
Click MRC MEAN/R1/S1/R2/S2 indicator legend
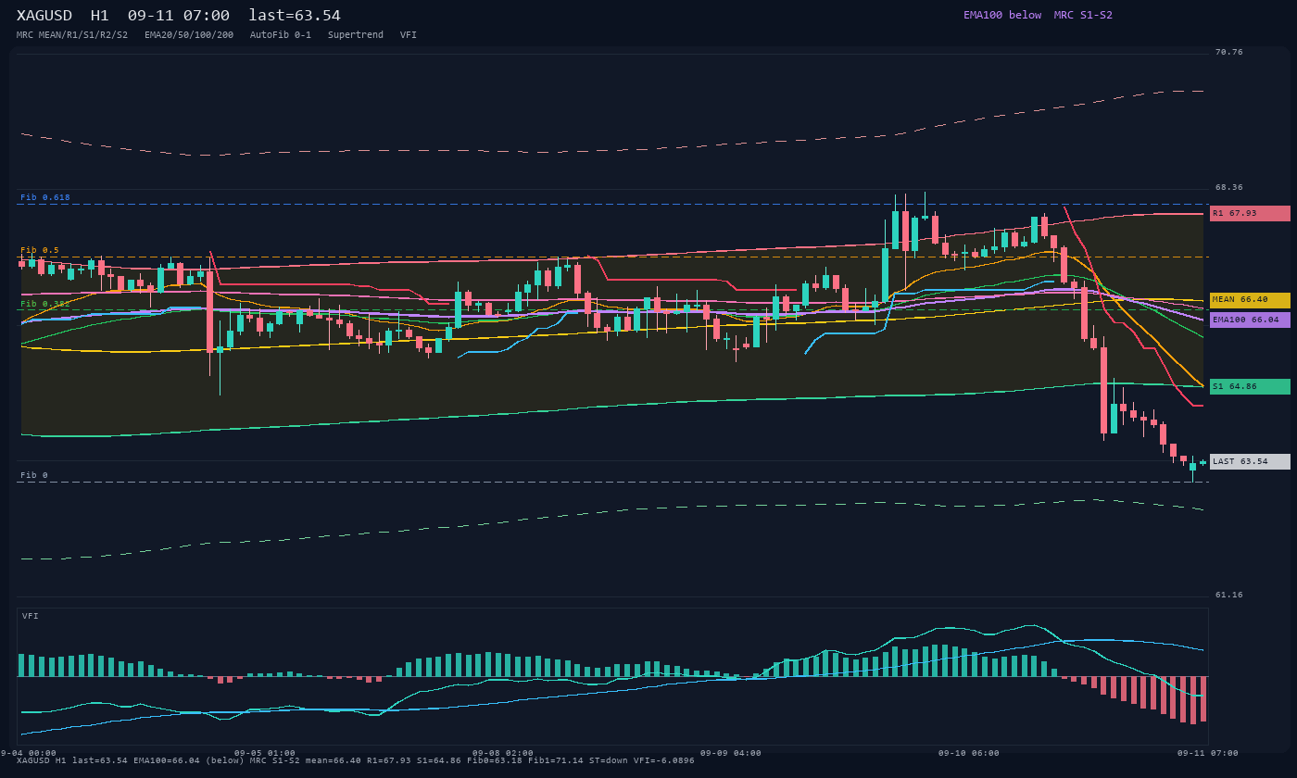(x=72, y=35)
